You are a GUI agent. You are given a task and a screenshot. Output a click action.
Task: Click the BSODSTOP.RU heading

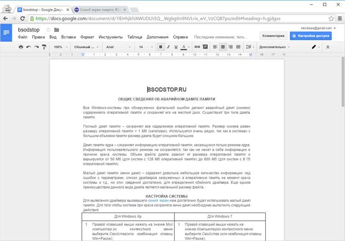(x=167, y=89)
